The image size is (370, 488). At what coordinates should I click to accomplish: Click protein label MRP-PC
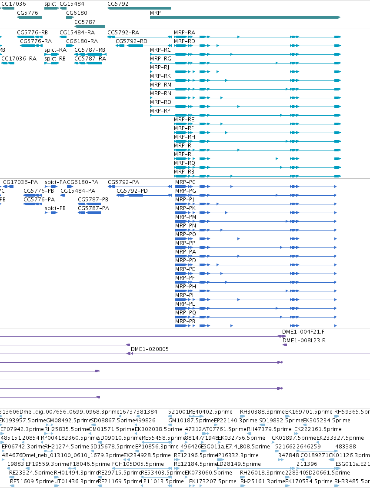[186, 182]
